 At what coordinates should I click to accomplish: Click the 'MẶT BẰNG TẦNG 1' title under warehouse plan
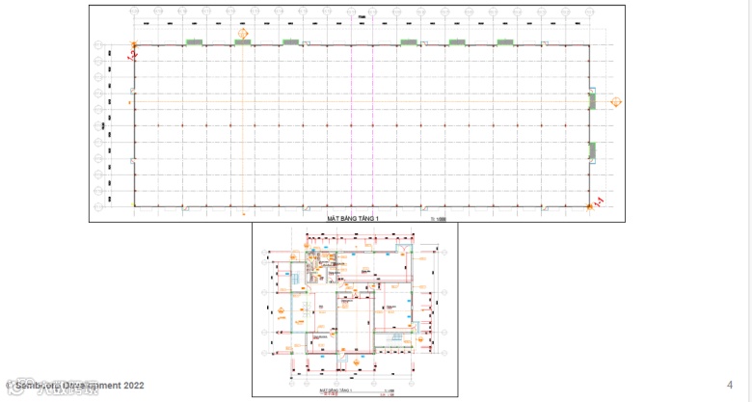354,218
